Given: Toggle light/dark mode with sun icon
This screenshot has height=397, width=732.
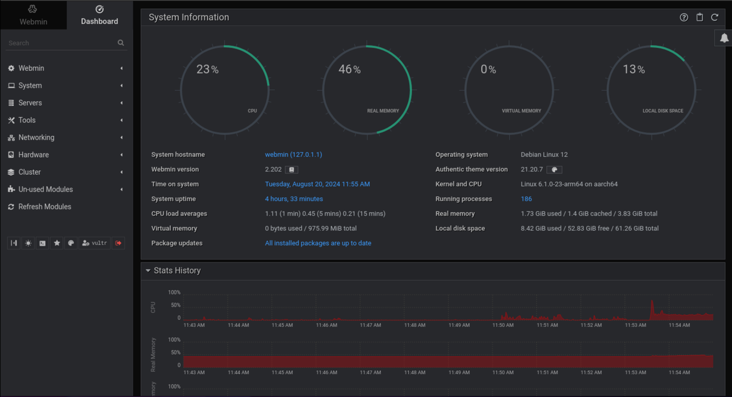Looking at the screenshot, I should 28,243.
